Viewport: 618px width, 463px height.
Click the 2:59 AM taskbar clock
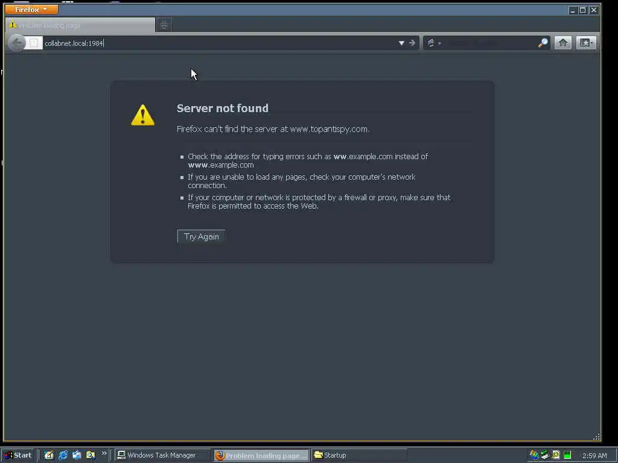[x=594, y=456]
